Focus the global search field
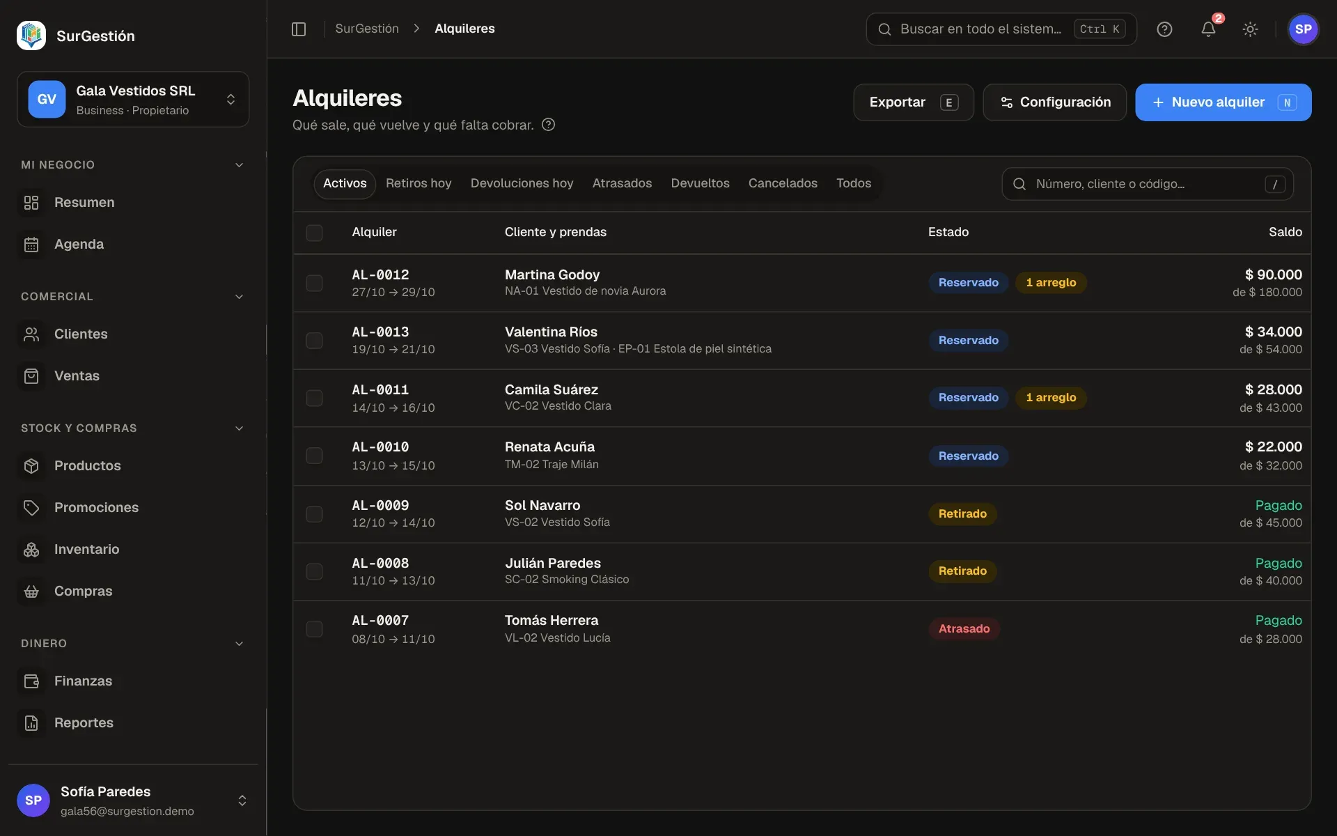 point(1001,29)
